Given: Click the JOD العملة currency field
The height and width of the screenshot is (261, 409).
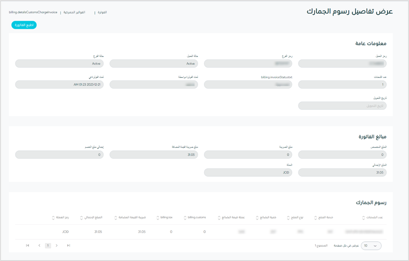Looking at the screenshot, I should [x=248, y=172].
